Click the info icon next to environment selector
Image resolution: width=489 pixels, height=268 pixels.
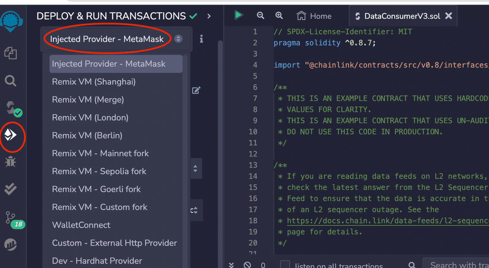[x=201, y=39]
